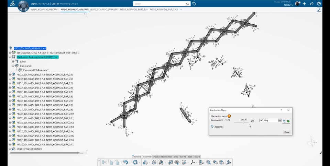Click the Cut scissors icon
Viewport: 330px width, 166px height.
pos(104,162)
